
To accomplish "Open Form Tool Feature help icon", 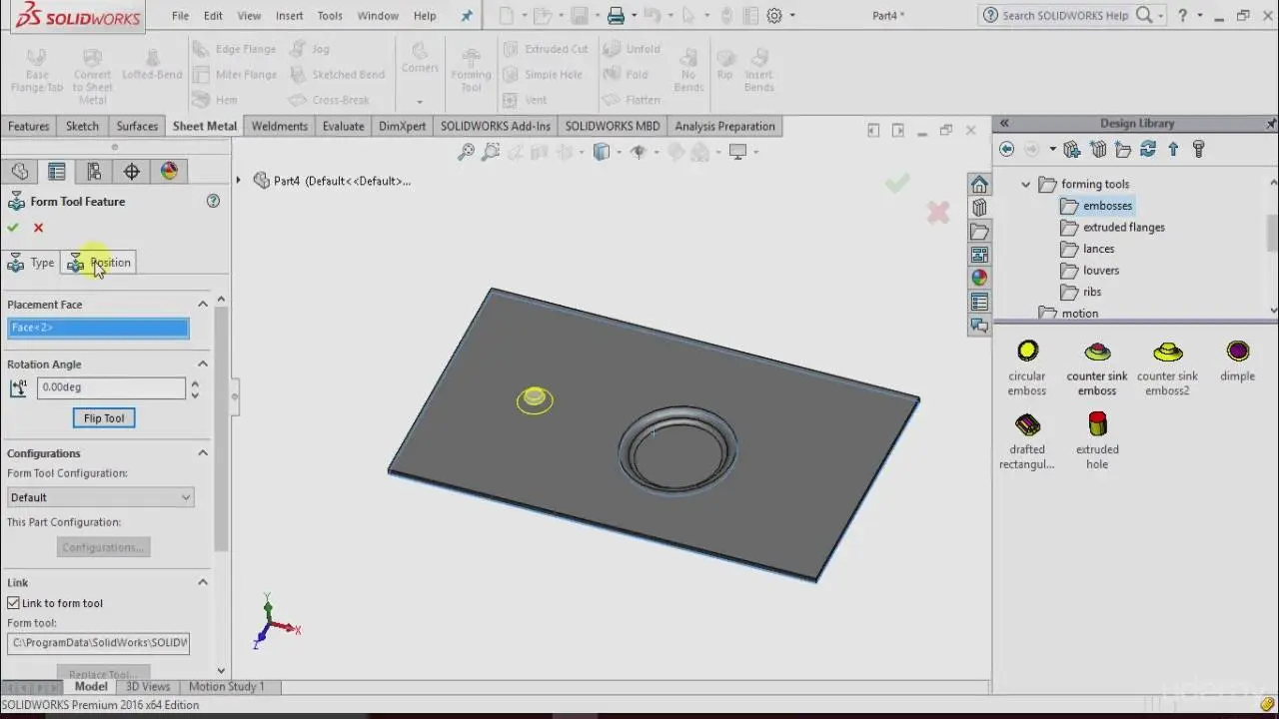I will click(x=213, y=201).
